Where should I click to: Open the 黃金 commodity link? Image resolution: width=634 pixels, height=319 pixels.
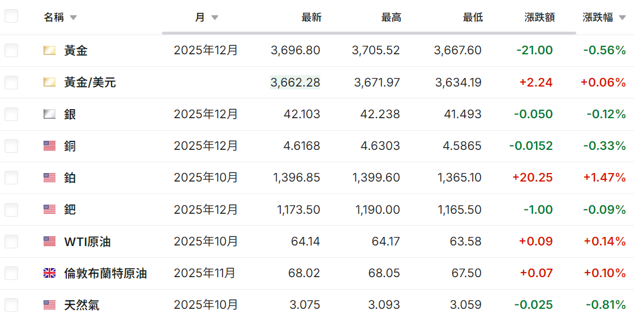(x=76, y=50)
